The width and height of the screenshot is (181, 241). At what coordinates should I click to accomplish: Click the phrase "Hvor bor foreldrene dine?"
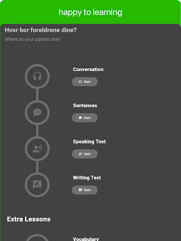pos(41,30)
